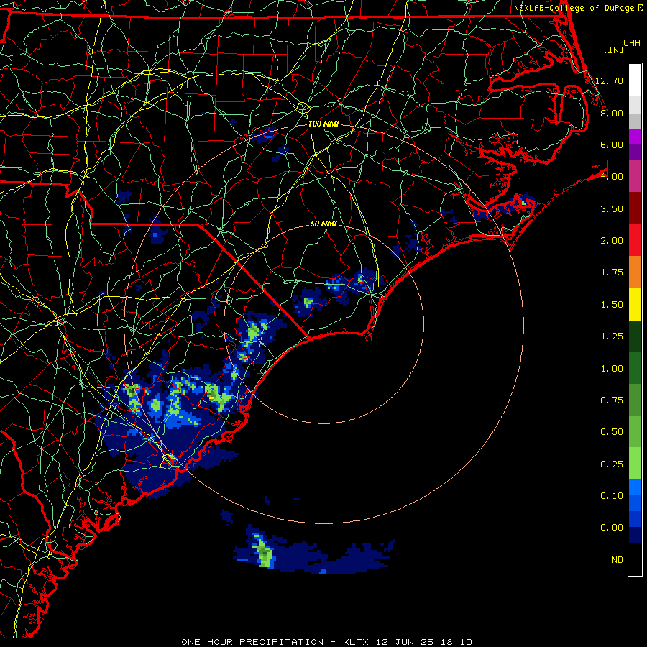Image resolution: width=647 pixels, height=647 pixels.
Task: Pick the darkest green swatch in the scale
Action: pyautogui.click(x=635, y=336)
